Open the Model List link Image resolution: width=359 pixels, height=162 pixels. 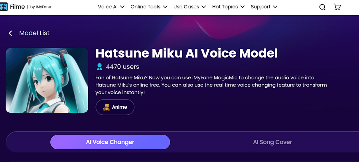34,33
